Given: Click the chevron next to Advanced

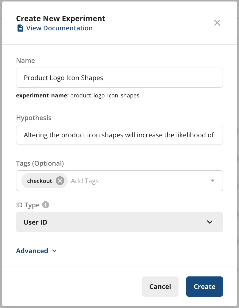Looking at the screenshot, I should [x=54, y=251].
